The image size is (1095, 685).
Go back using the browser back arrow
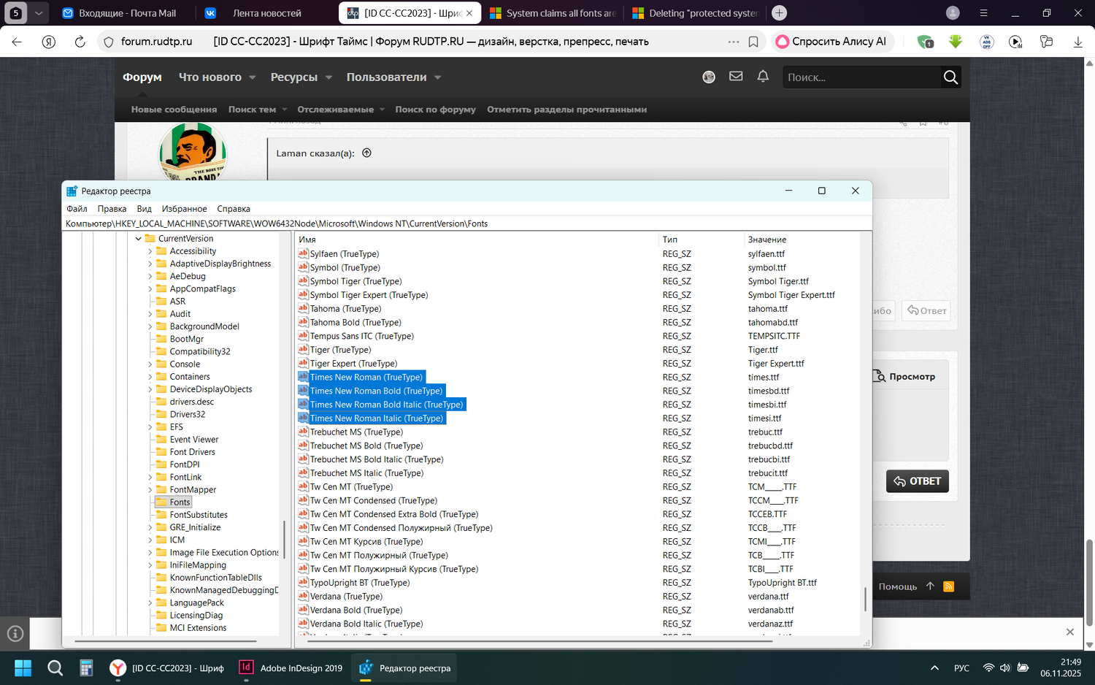17,42
